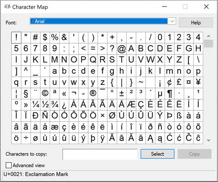Select the capital Ñ character
Image resolution: width=218 pixels, height=182 pixels.
[45, 116]
